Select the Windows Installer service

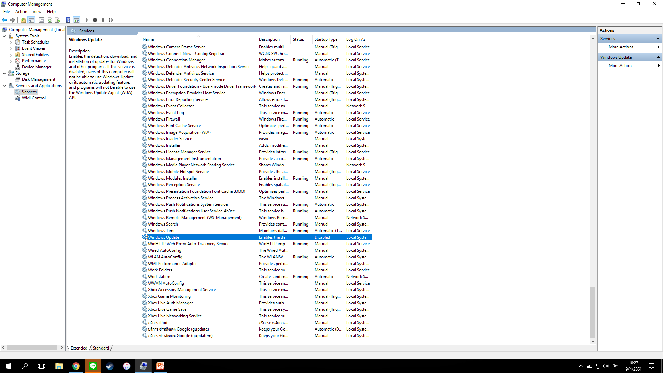click(x=256, y=145)
